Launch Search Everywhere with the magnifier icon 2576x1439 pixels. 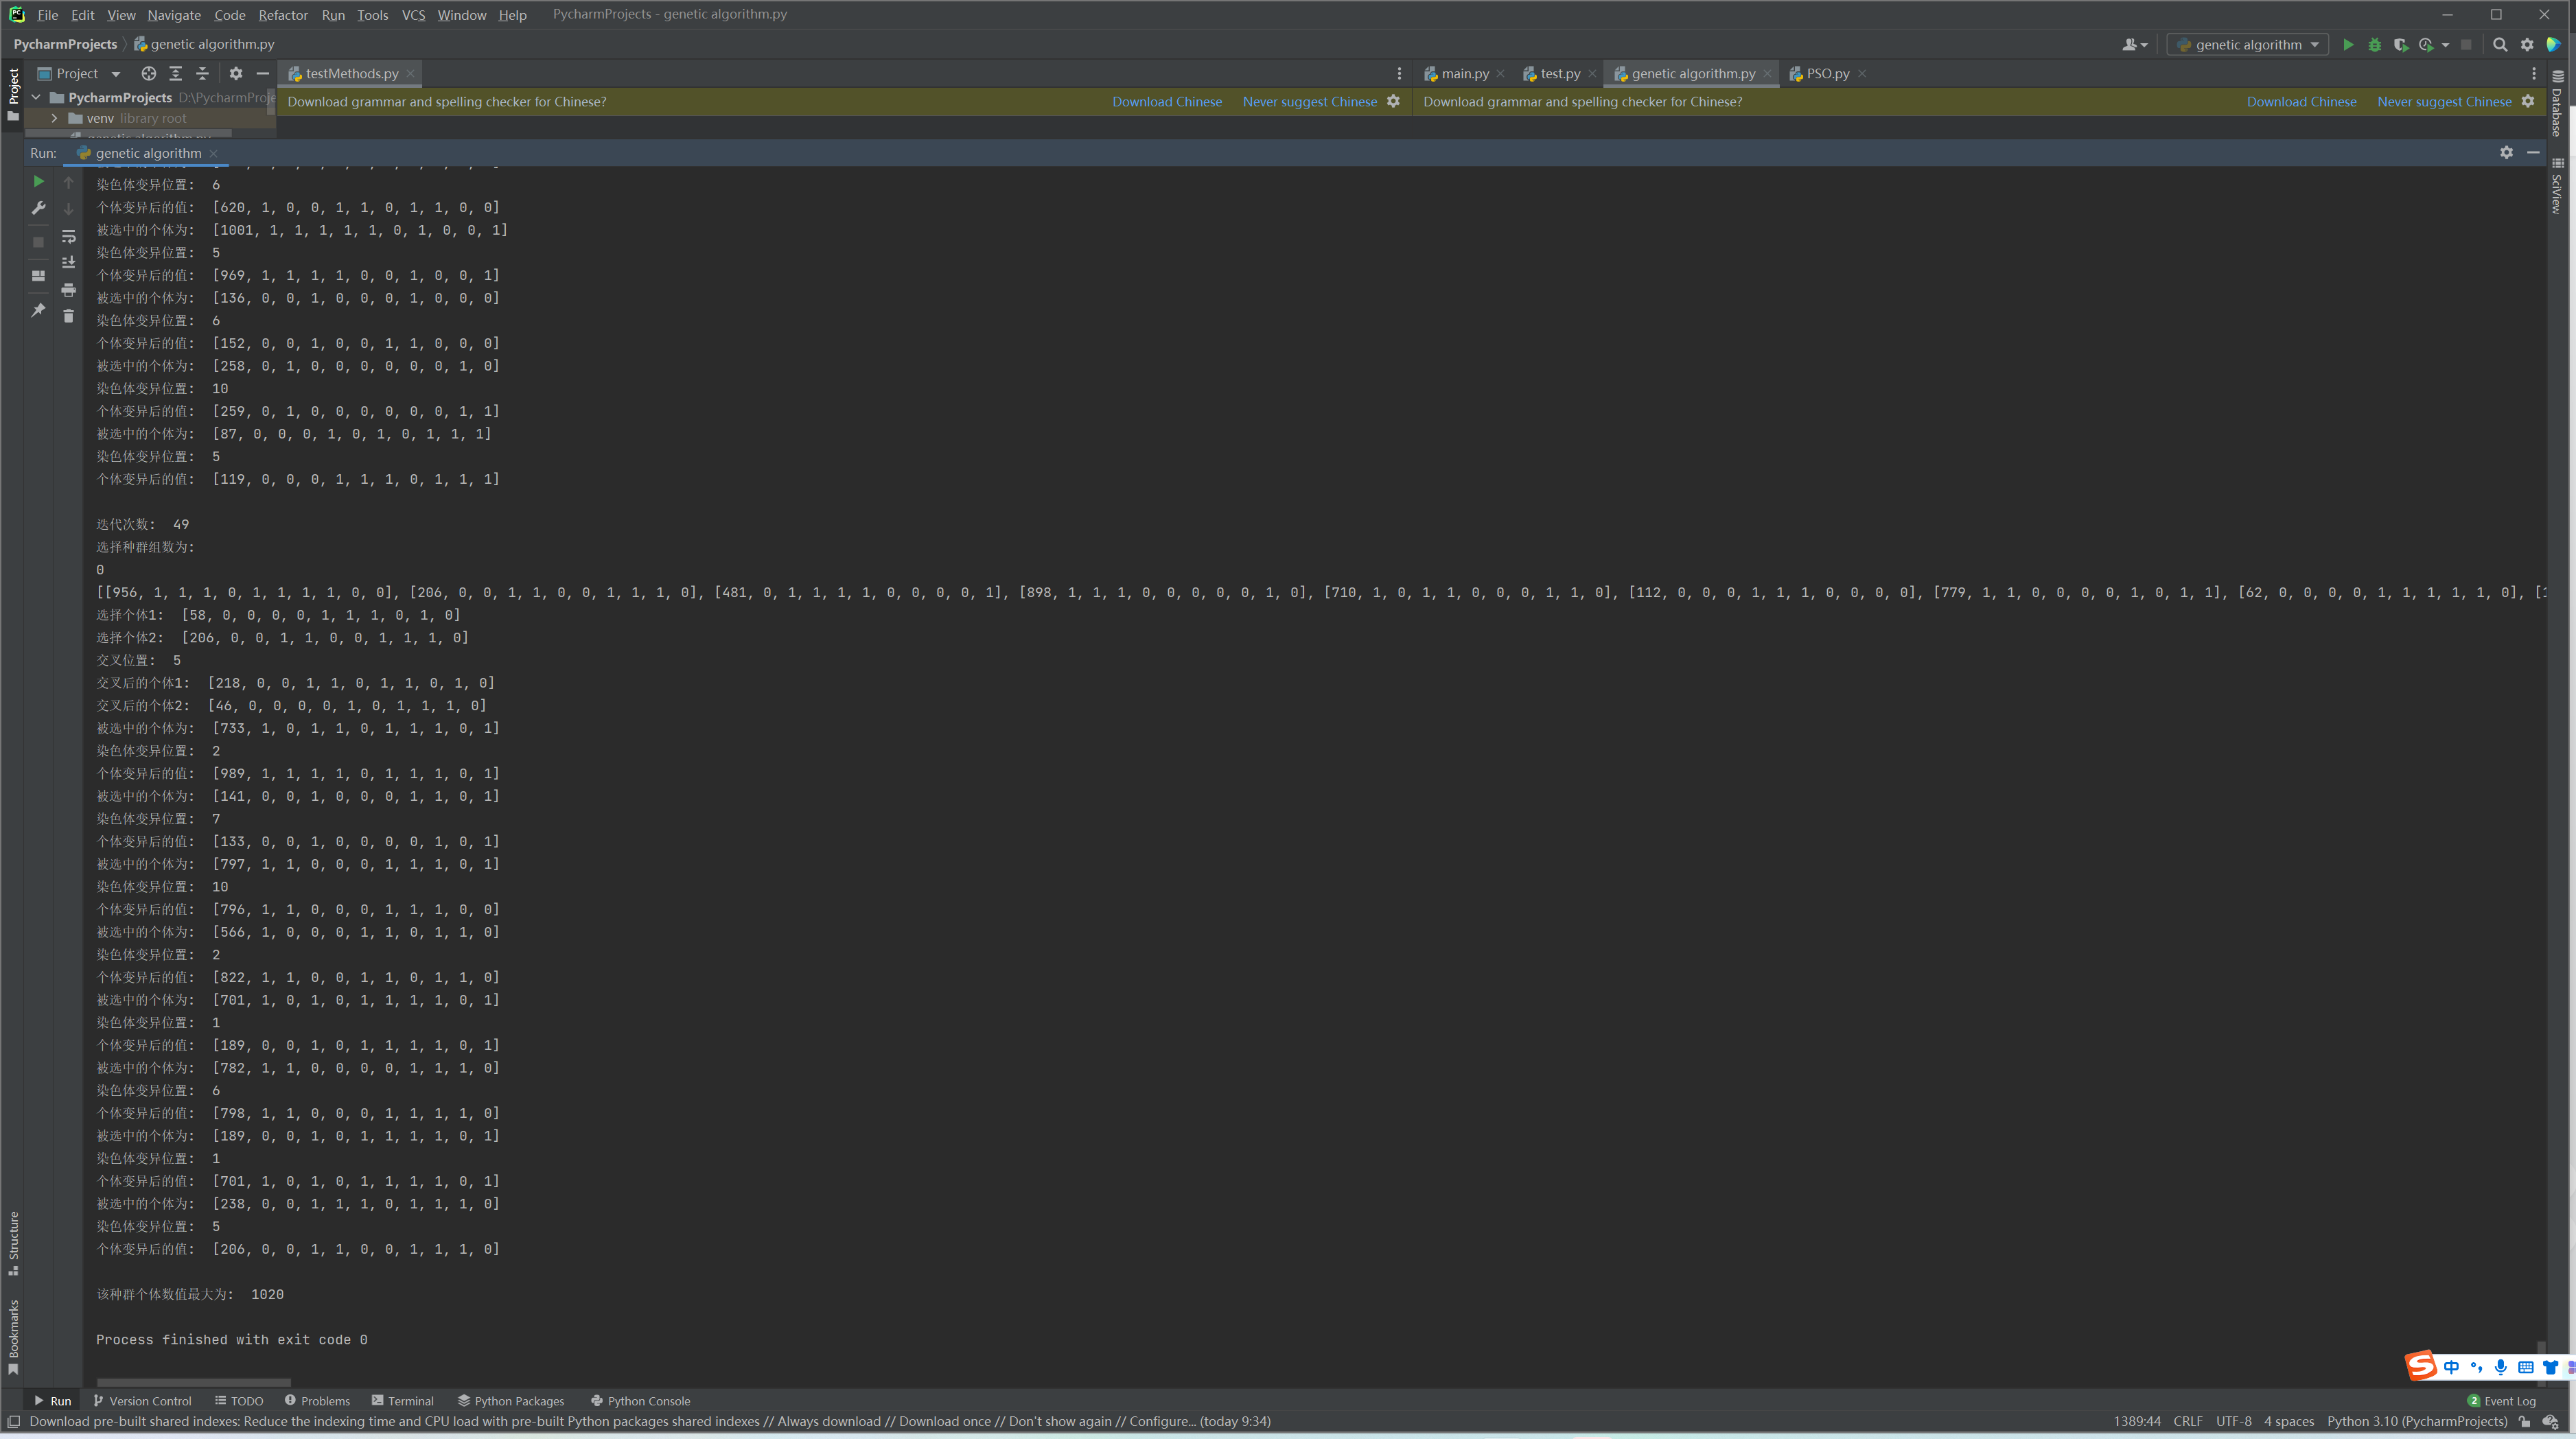[x=2499, y=45]
